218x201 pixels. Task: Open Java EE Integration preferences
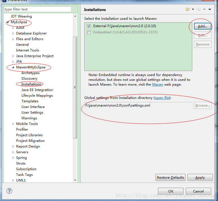tap(37, 90)
